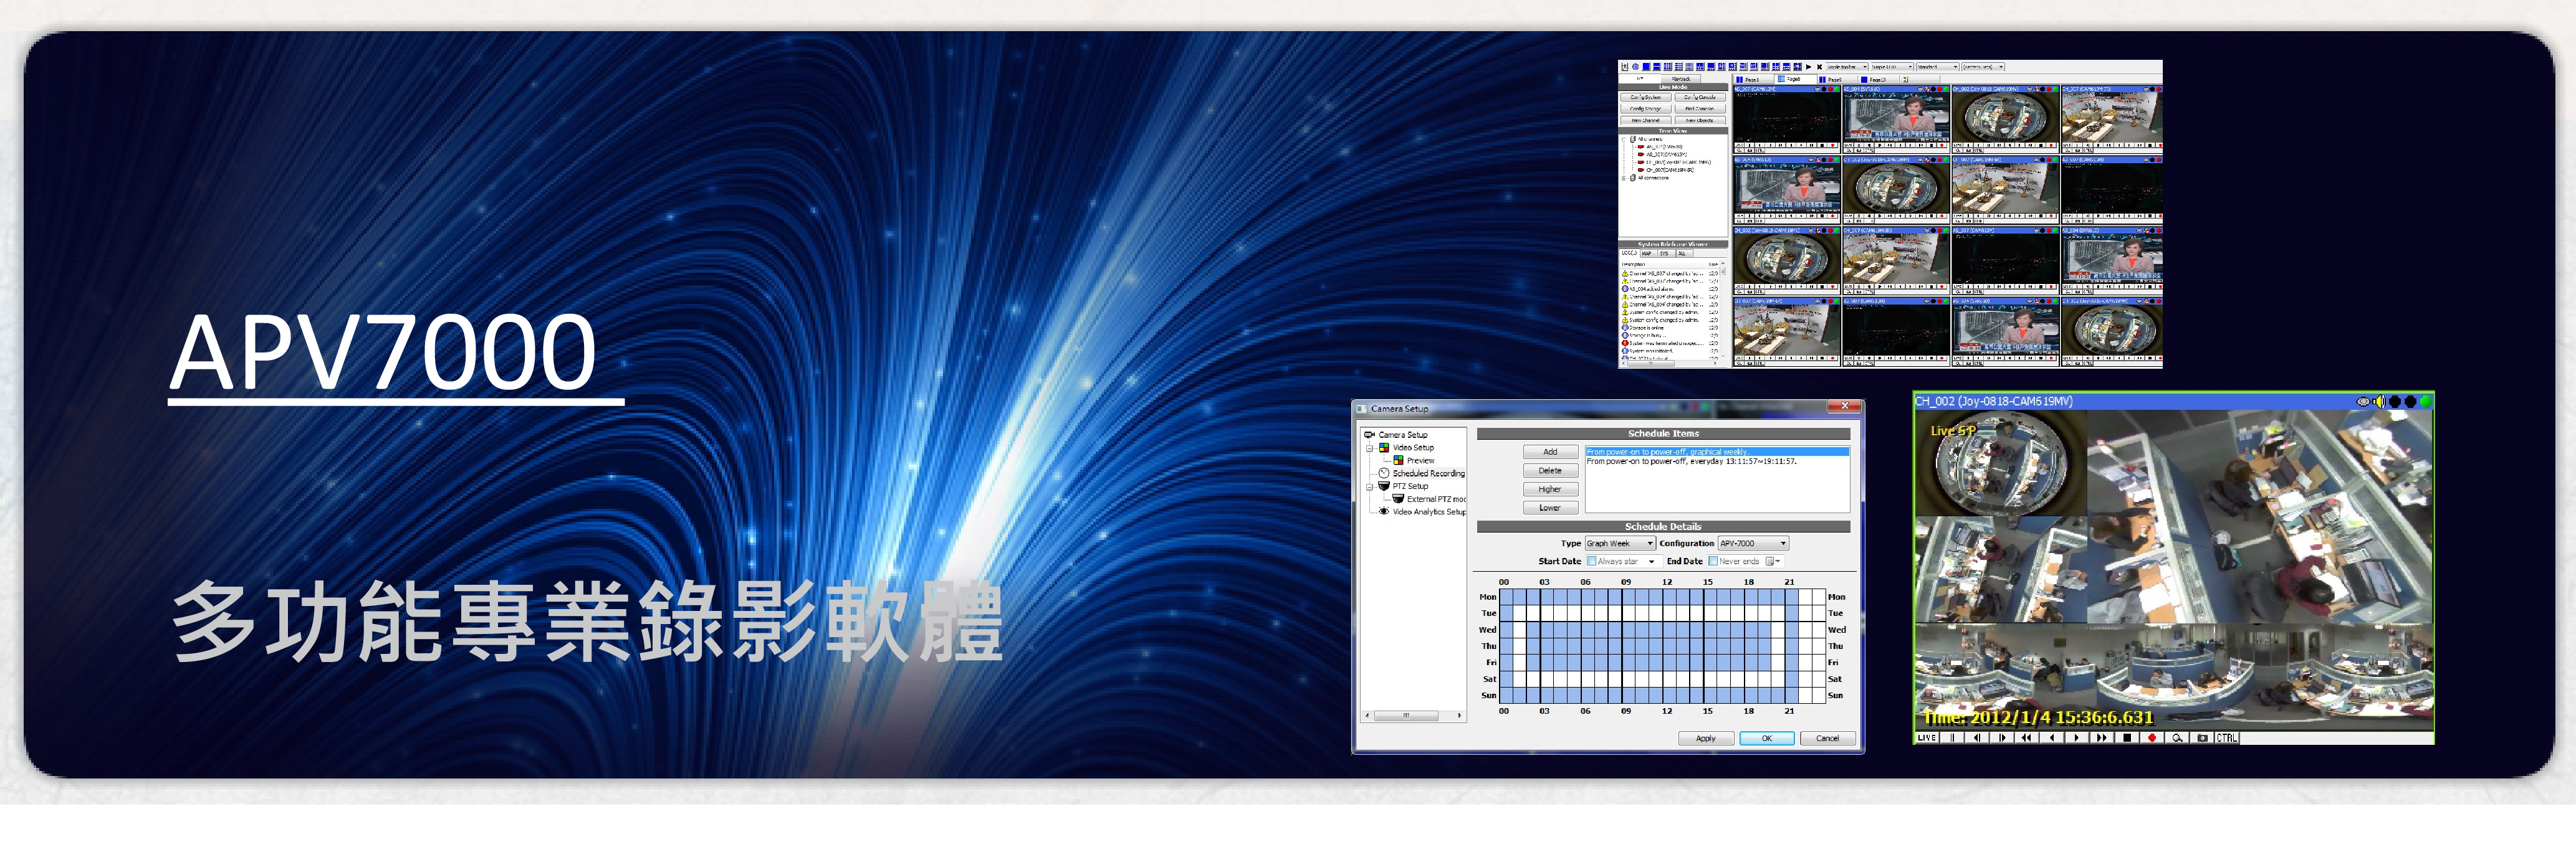Select Video Analytics Setup tree item
Viewport: 2576px width, 847px height.
(1429, 511)
